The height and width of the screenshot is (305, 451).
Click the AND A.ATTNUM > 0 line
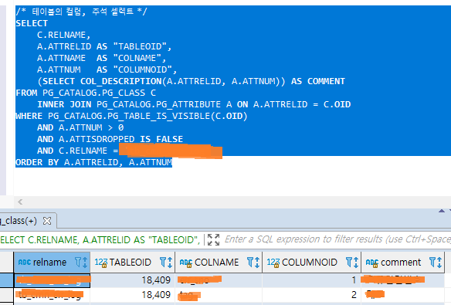pyautogui.click(x=80, y=127)
